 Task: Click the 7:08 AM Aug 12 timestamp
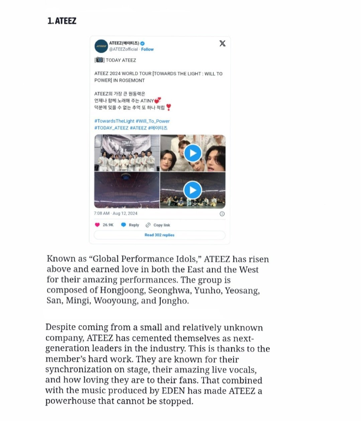coord(116,214)
